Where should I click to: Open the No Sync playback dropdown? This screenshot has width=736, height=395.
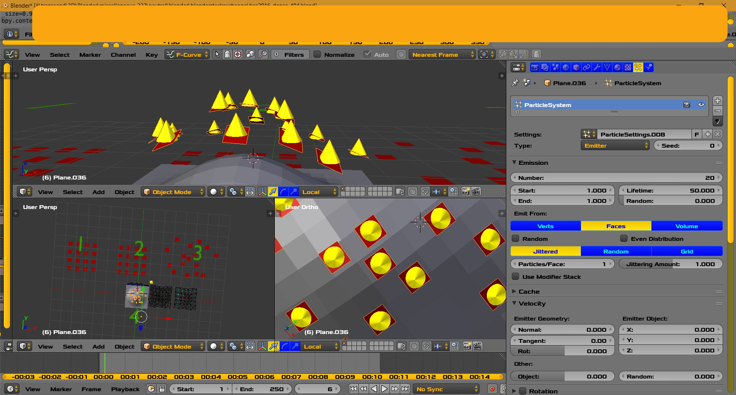(x=446, y=389)
